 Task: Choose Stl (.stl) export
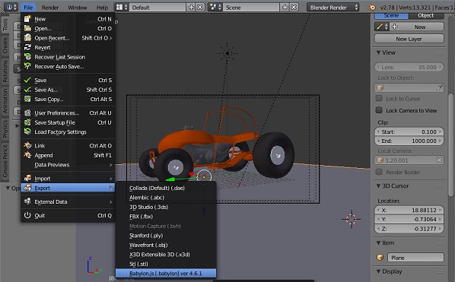(166, 264)
